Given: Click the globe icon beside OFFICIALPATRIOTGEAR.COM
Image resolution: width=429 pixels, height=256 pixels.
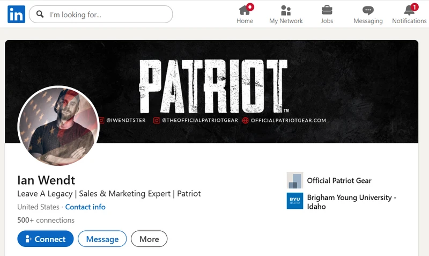Looking at the screenshot, I should (x=246, y=120).
